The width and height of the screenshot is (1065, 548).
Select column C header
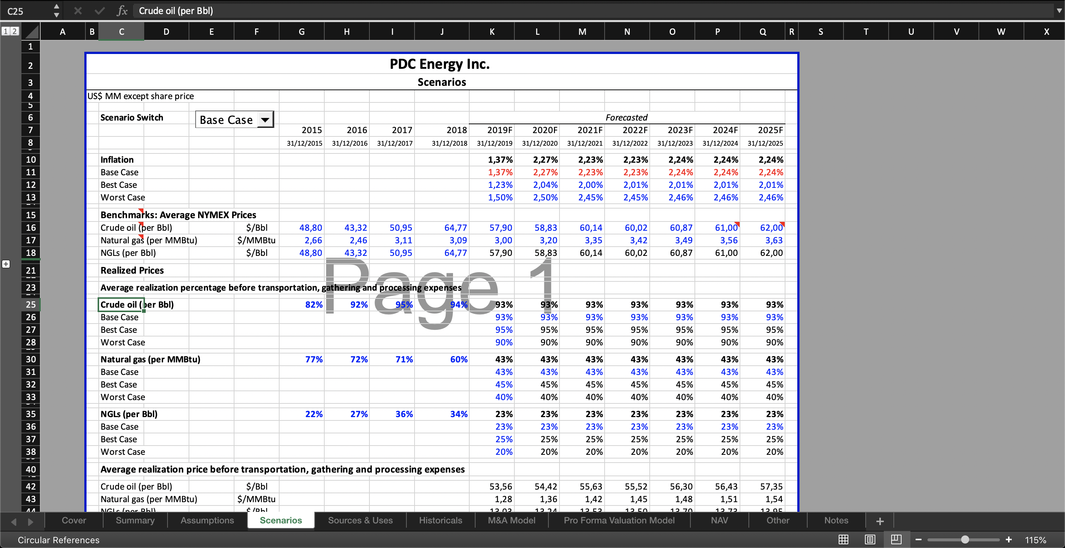click(x=122, y=31)
